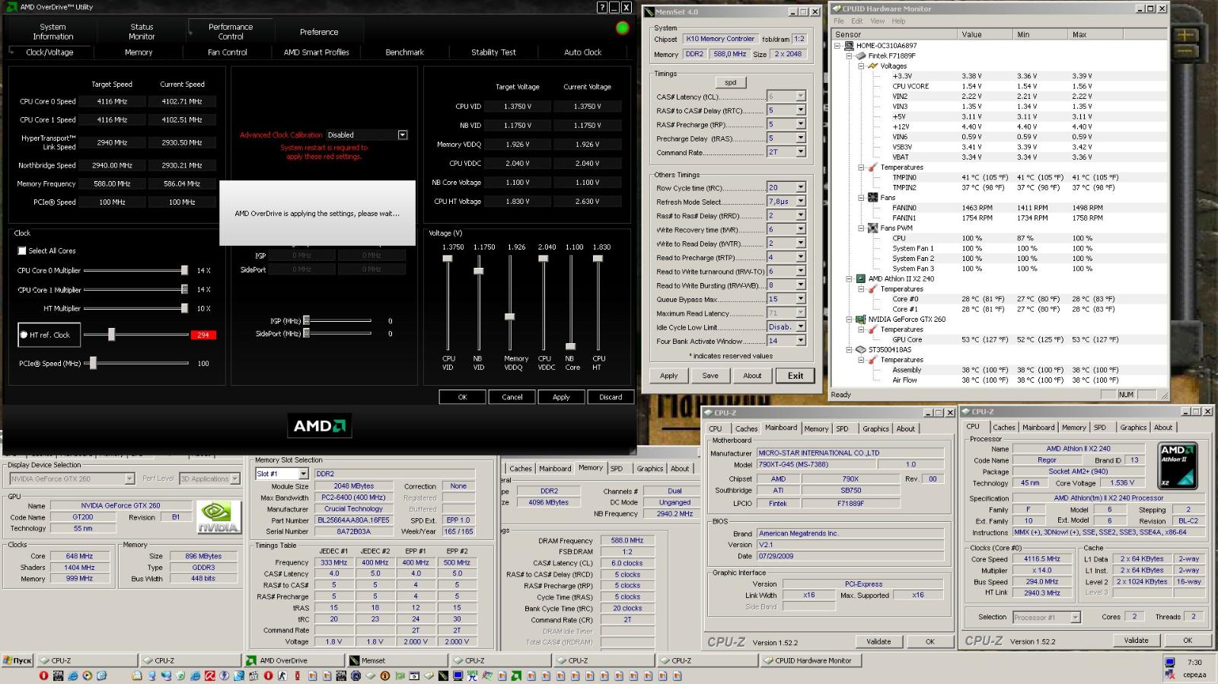
Task: Open the Windows Start button labeled Пуск
Action: coord(18,660)
